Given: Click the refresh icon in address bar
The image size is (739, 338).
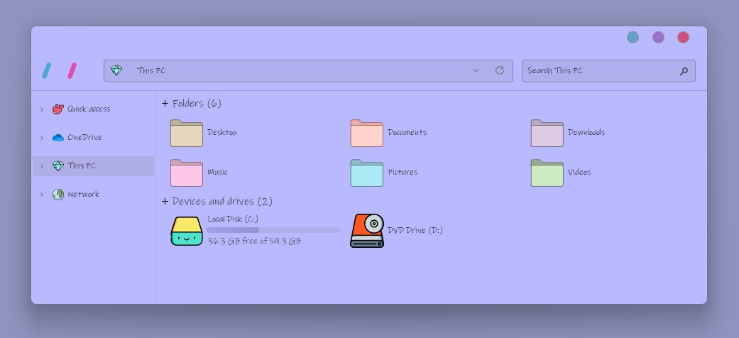Looking at the screenshot, I should 500,71.
